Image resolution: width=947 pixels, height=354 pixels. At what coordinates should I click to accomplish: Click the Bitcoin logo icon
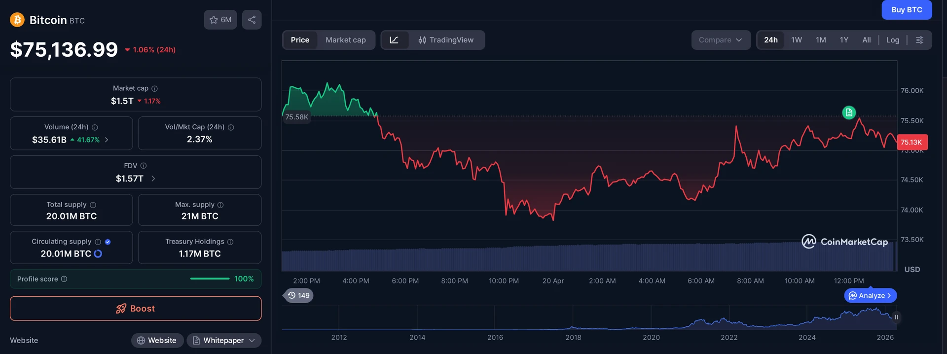(x=17, y=20)
